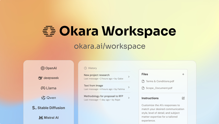
Task: Click the Qwen logo icon
Action: click(44, 98)
